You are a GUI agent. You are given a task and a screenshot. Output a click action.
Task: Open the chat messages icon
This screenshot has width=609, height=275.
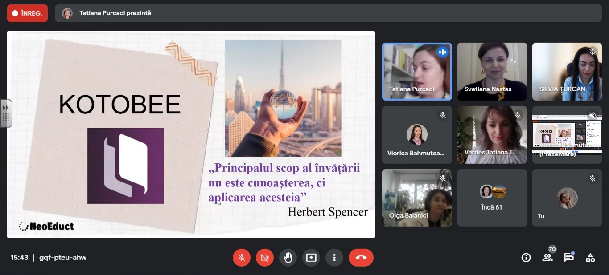click(x=569, y=258)
